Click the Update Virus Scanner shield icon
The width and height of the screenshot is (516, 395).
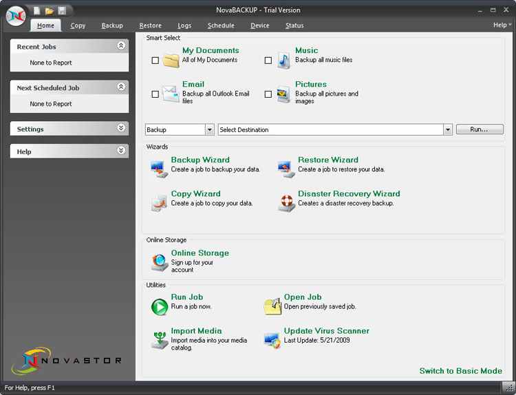(272, 339)
